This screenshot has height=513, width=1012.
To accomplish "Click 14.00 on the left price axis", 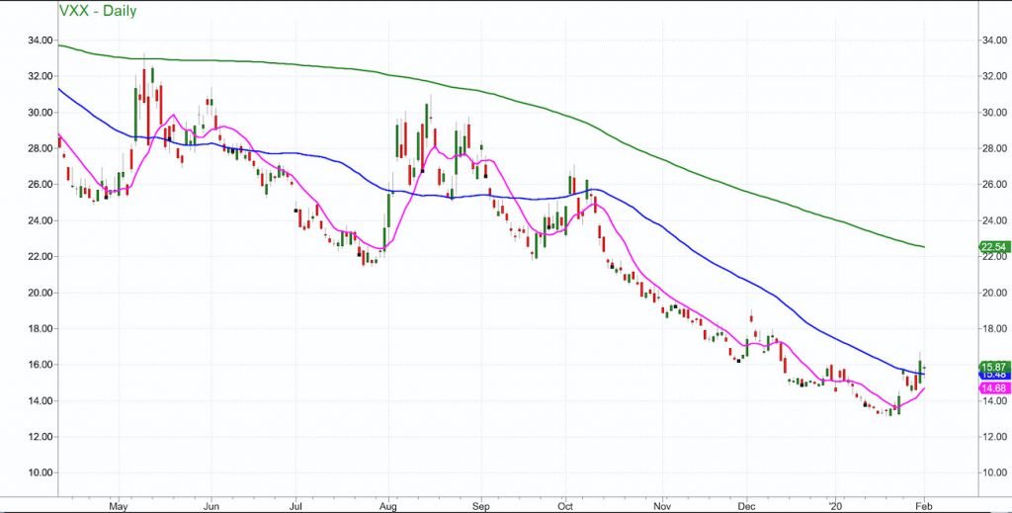I will pos(40,400).
